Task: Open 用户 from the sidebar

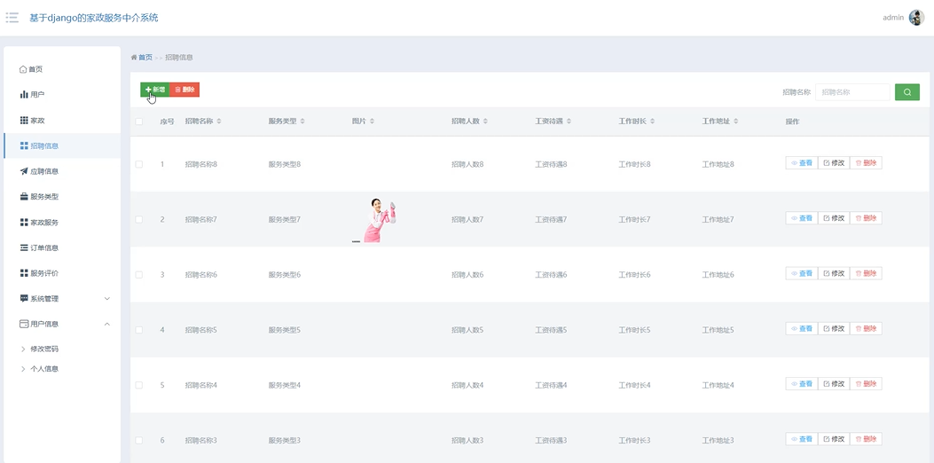Action: [x=37, y=95]
